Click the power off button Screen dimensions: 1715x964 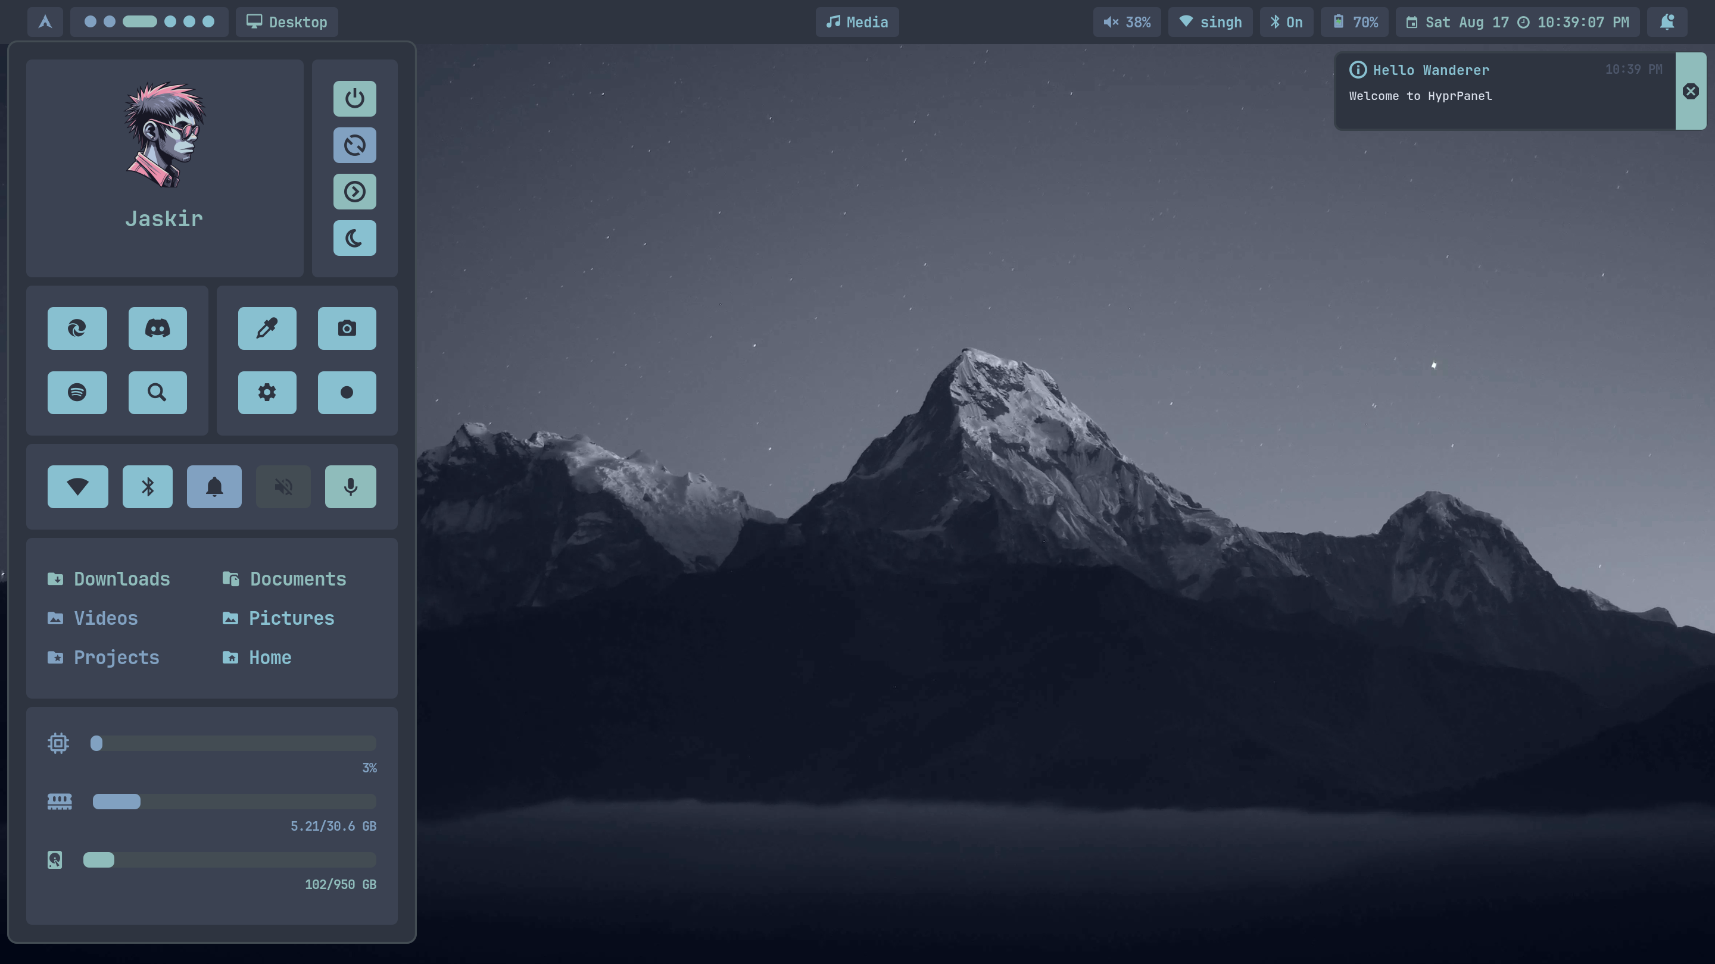[x=354, y=98]
